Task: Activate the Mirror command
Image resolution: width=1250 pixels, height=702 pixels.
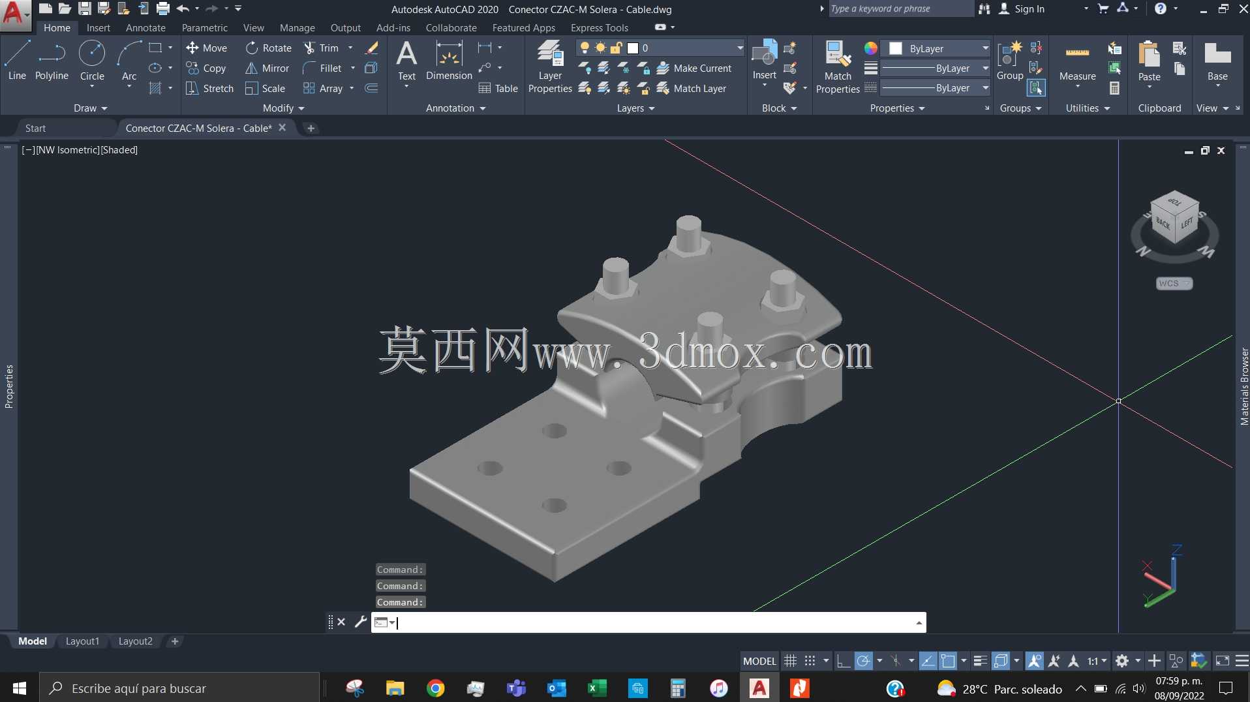Action: tap(267, 68)
